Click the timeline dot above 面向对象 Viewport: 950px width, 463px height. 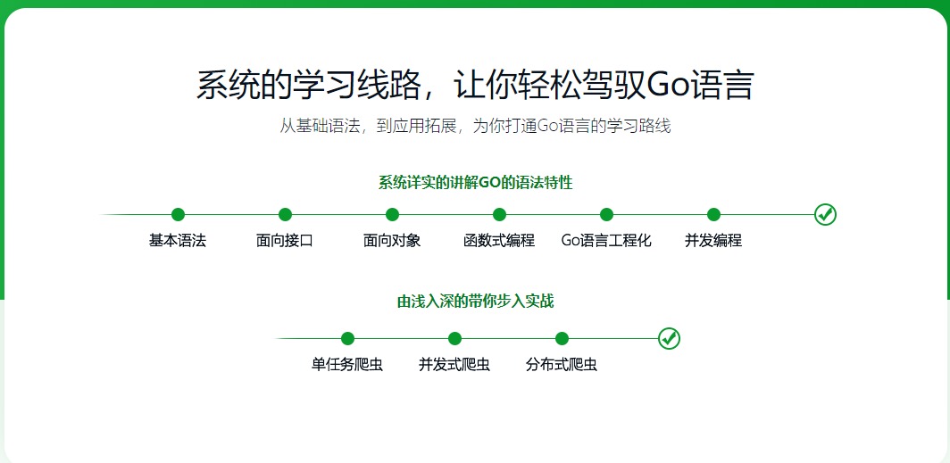pyautogui.click(x=392, y=214)
